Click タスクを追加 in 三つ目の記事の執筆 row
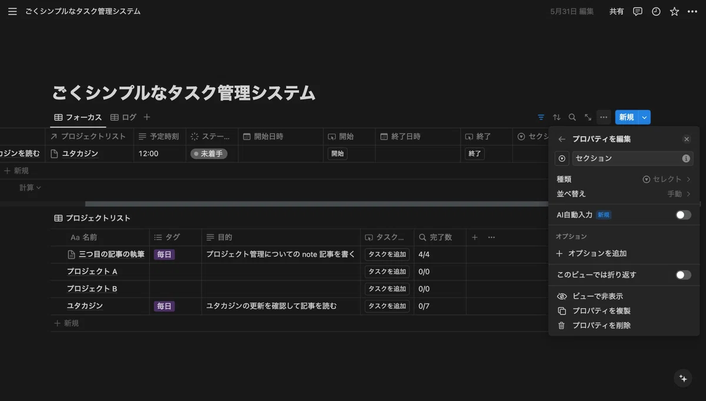706x401 pixels. pyautogui.click(x=387, y=254)
